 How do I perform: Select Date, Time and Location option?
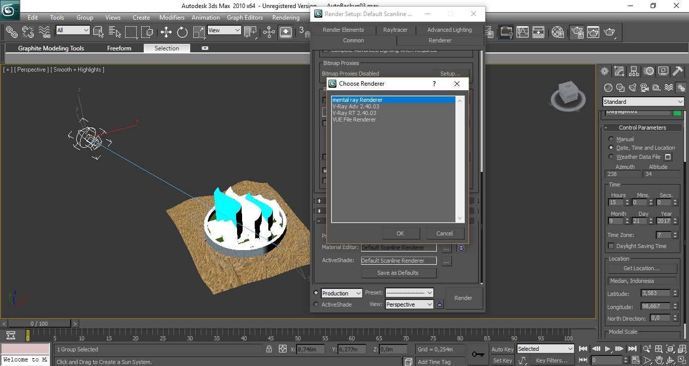pos(611,148)
